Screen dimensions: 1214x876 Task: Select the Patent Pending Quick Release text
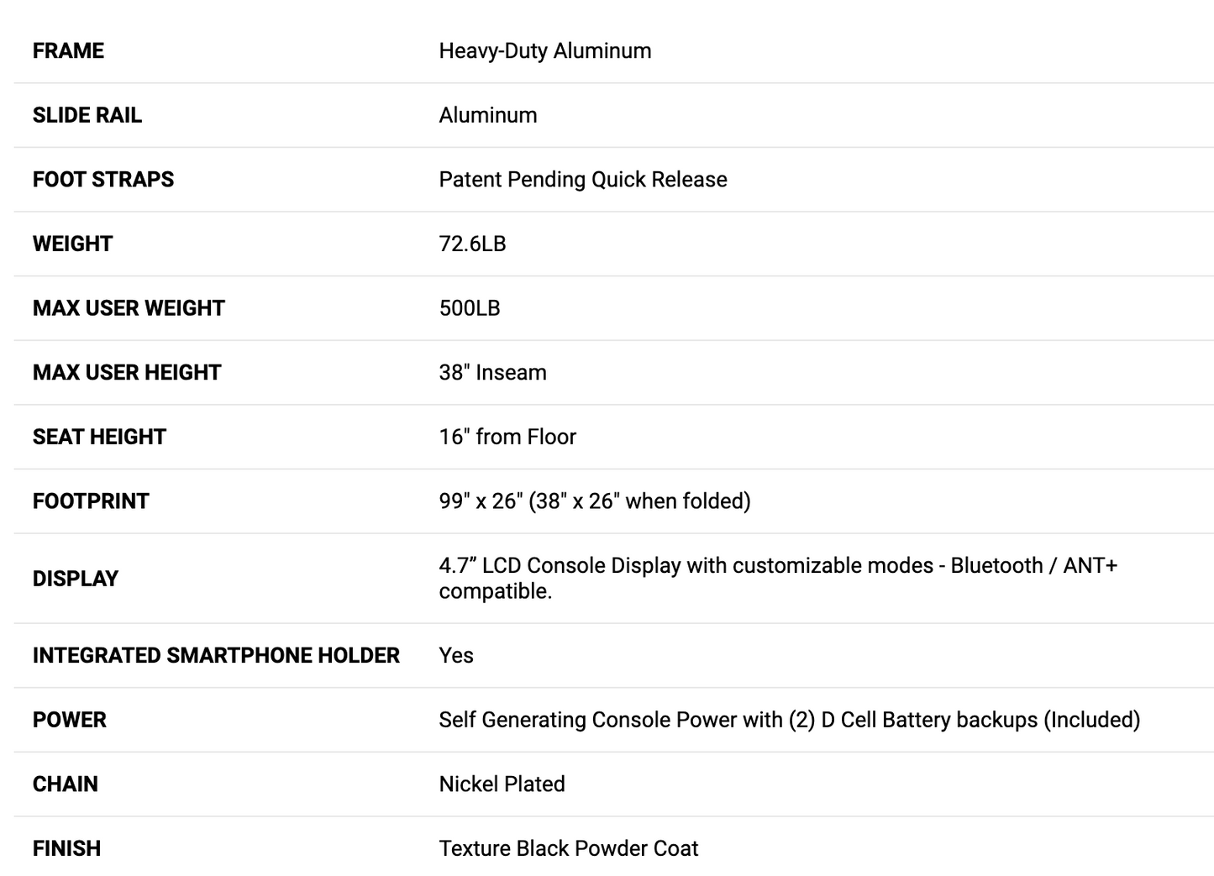tap(582, 179)
